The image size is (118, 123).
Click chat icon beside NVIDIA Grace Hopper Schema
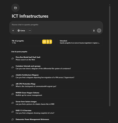point(13,94)
